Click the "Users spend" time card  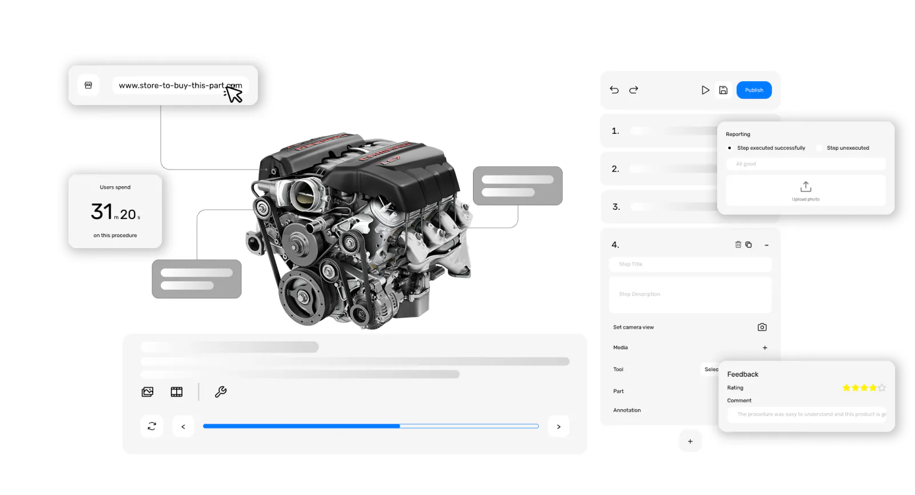point(115,211)
